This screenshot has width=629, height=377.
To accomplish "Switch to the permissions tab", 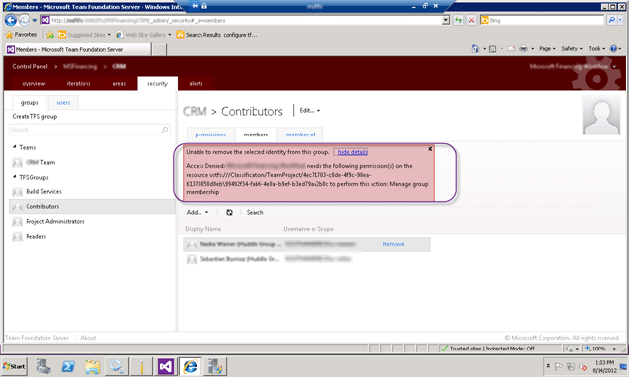I will [x=210, y=135].
